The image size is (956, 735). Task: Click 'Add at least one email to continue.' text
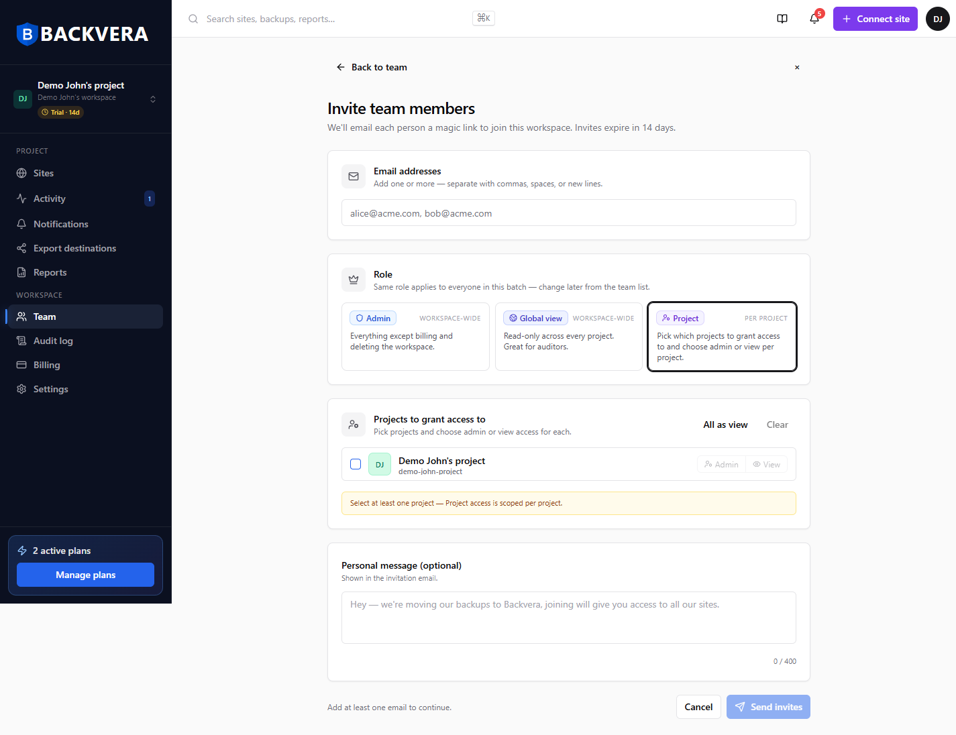(389, 708)
